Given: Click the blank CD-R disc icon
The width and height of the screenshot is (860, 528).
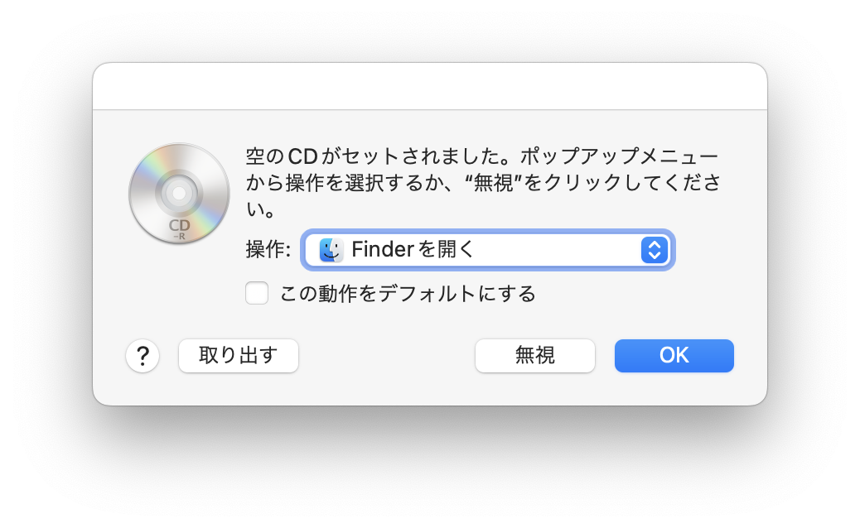Looking at the screenshot, I should click(x=179, y=194).
